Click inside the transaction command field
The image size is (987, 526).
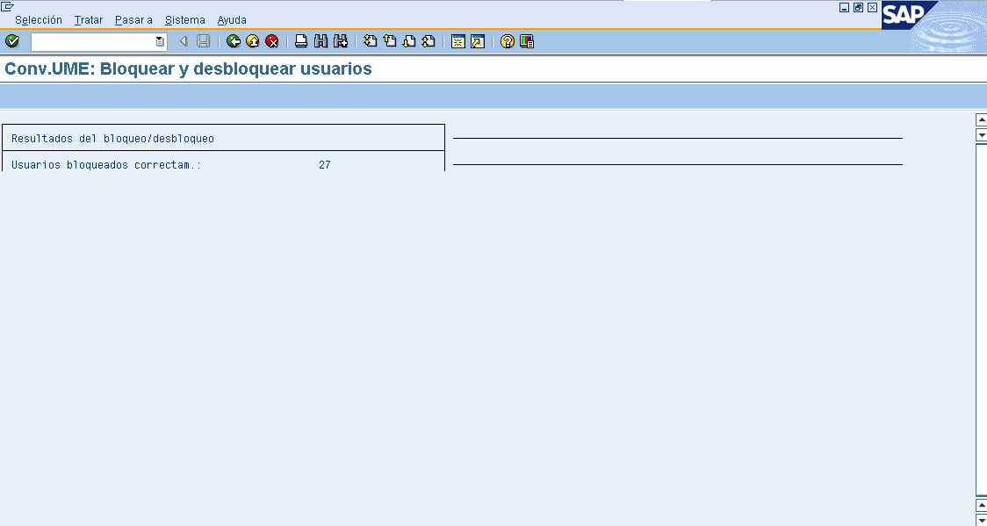click(x=92, y=41)
